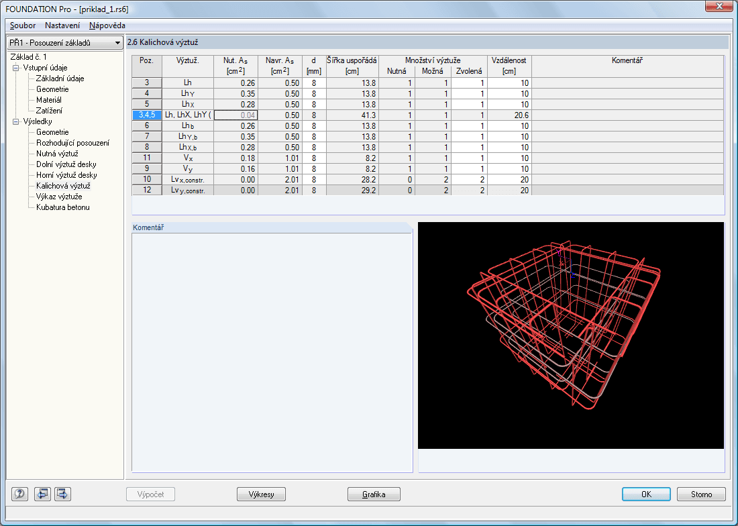Screen dimensions: 738x526
Task: Select table row header 3,4,5
Action: 146,115
